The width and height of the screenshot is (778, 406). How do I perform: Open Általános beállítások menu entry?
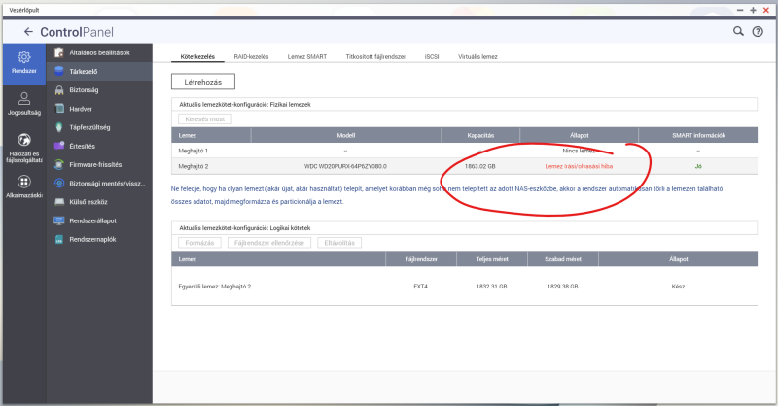click(99, 52)
